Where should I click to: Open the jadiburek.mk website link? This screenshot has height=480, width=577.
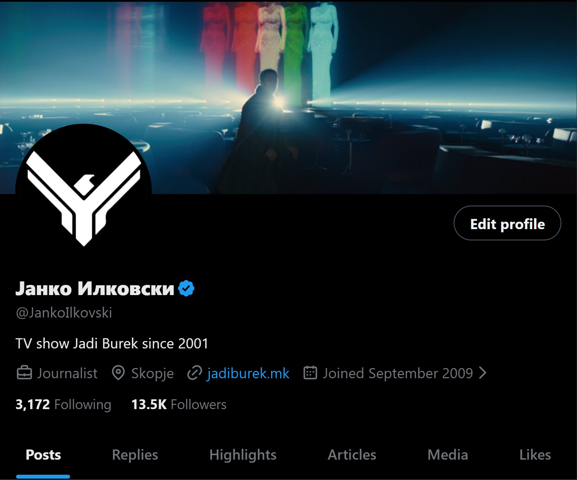click(x=248, y=373)
